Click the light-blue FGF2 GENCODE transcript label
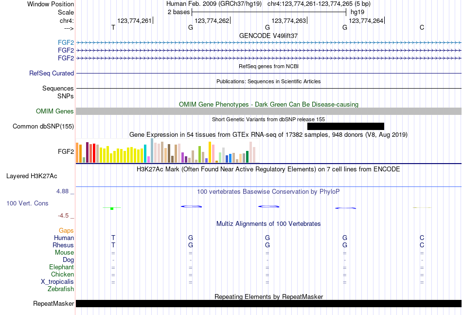This screenshot has width=462, height=315. click(66, 43)
